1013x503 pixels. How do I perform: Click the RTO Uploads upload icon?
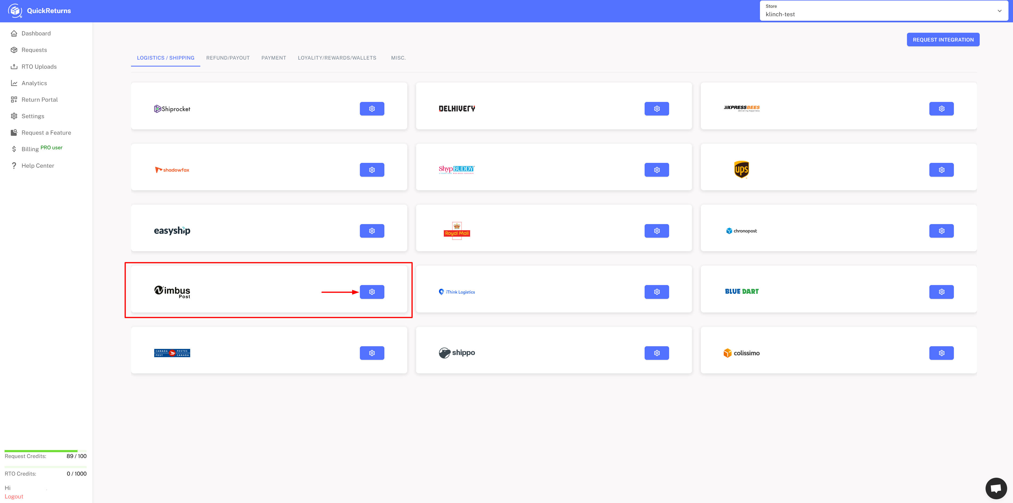coord(14,67)
